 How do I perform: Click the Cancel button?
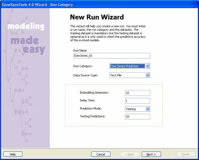click(101, 154)
